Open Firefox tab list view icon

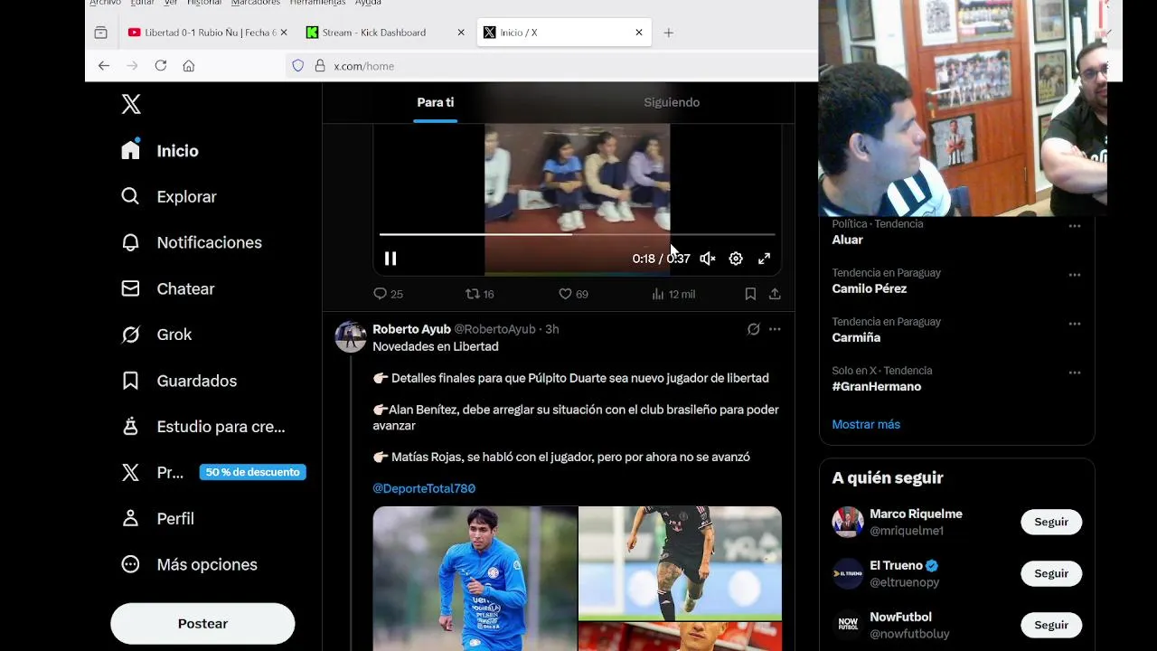tap(100, 33)
